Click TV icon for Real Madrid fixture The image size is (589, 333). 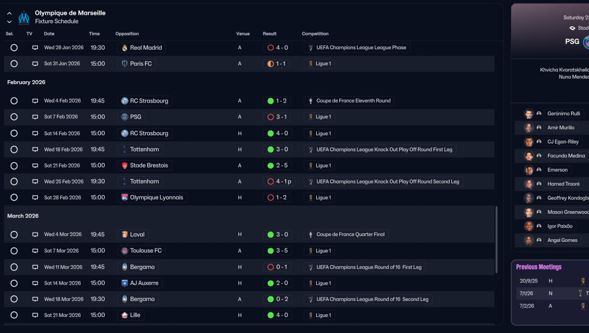click(x=35, y=48)
